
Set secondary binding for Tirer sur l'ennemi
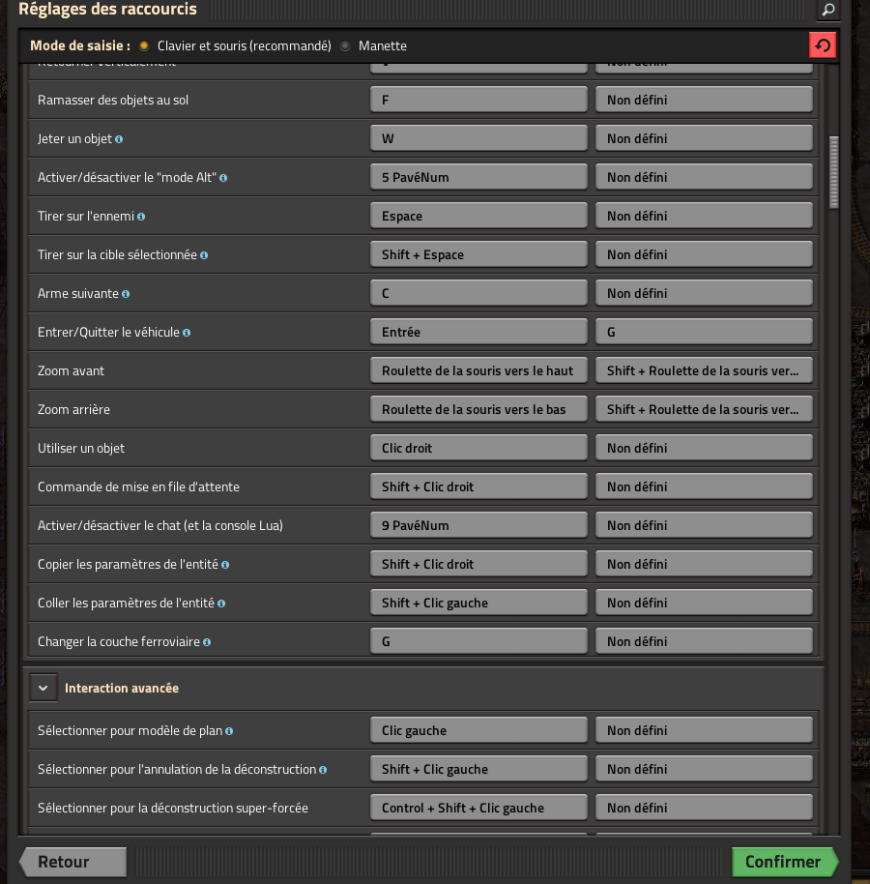click(704, 216)
